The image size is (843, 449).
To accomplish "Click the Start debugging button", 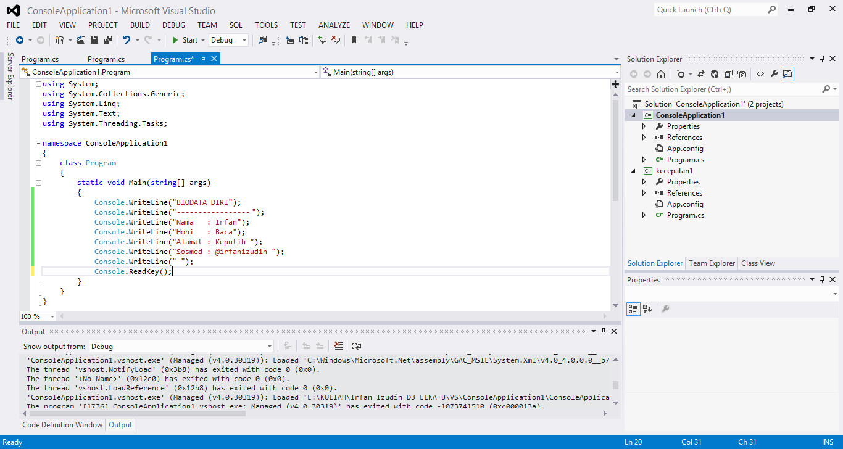I will [x=185, y=40].
